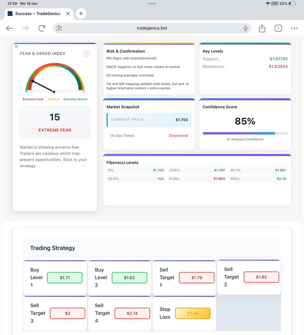Click the CURRENT PRICE $1.703 value
Screen dimensions: 304x335
click(x=182, y=120)
